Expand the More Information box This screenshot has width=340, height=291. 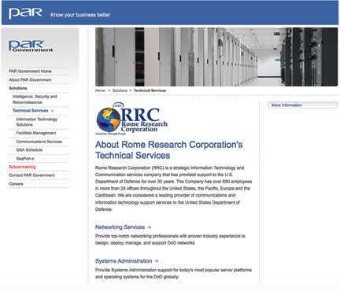coord(303,105)
